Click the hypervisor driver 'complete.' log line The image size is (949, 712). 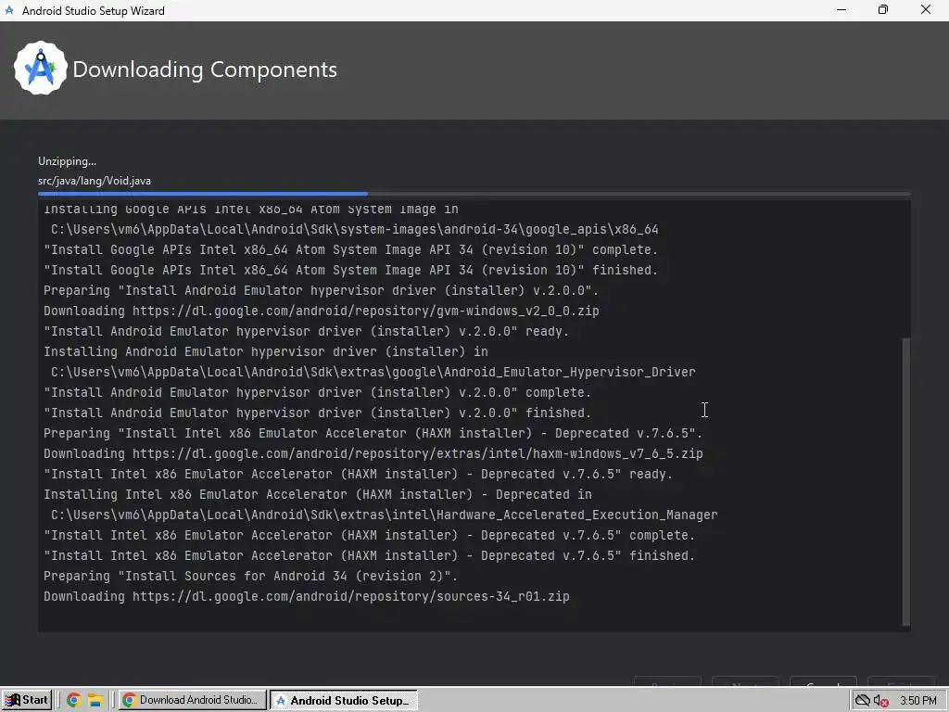pyautogui.click(x=317, y=393)
